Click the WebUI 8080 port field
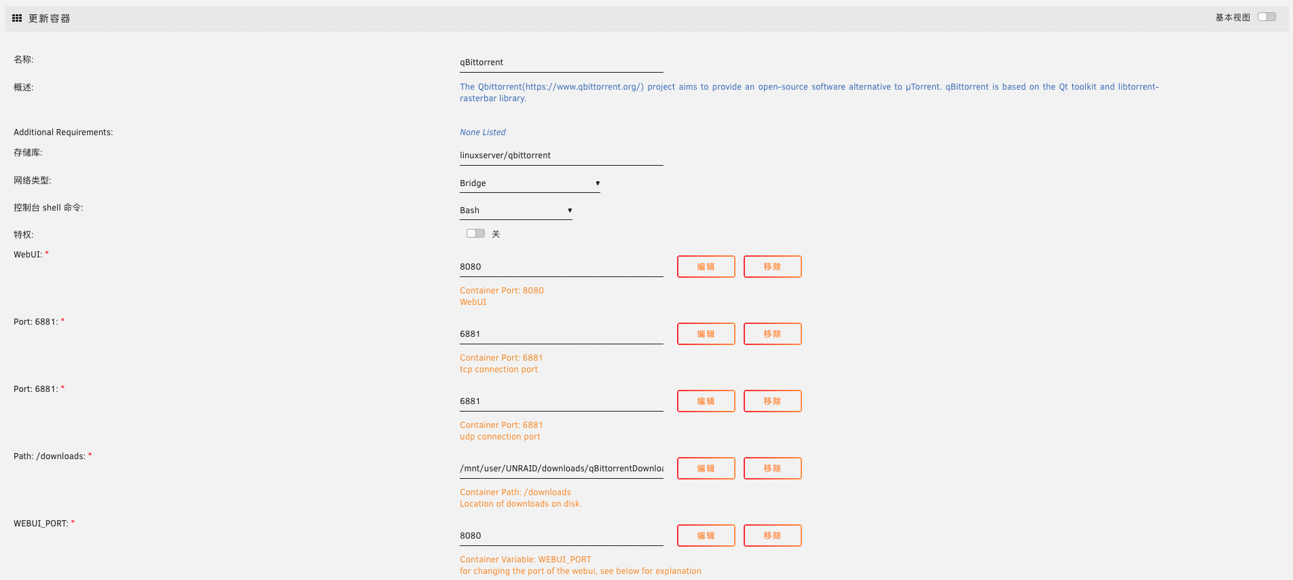 click(x=562, y=267)
